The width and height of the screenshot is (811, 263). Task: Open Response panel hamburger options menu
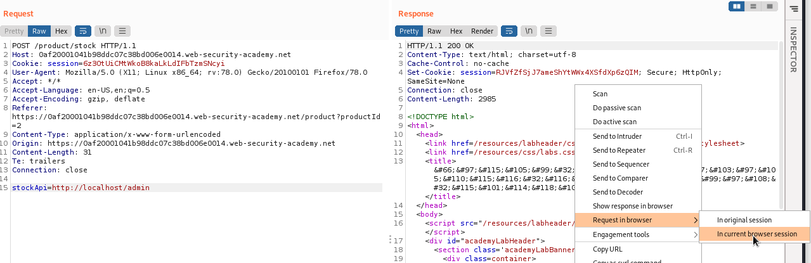click(548, 31)
